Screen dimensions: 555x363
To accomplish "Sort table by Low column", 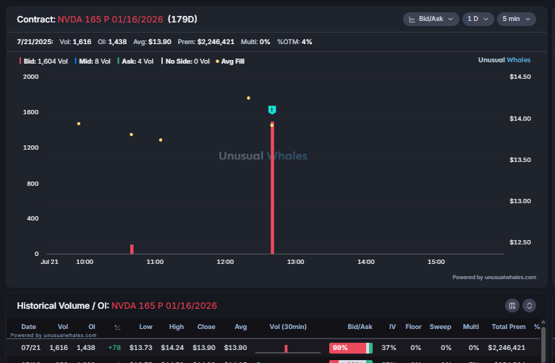I will point(145,327).
